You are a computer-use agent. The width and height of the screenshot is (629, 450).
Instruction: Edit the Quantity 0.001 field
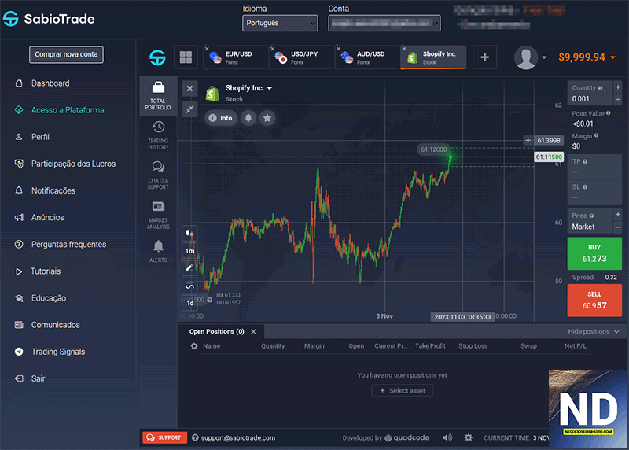590,93
